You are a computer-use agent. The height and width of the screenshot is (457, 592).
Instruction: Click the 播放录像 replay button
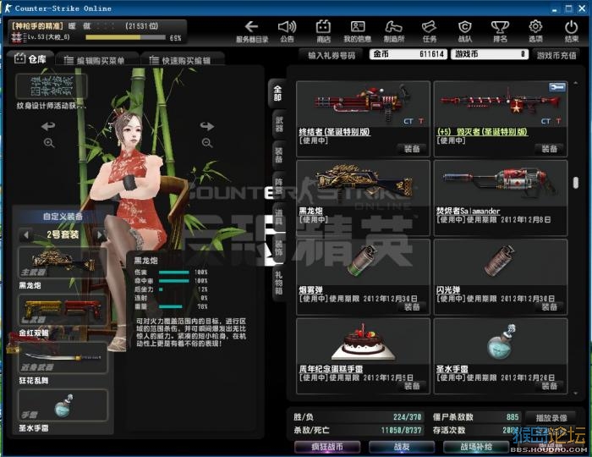(551, 418)
